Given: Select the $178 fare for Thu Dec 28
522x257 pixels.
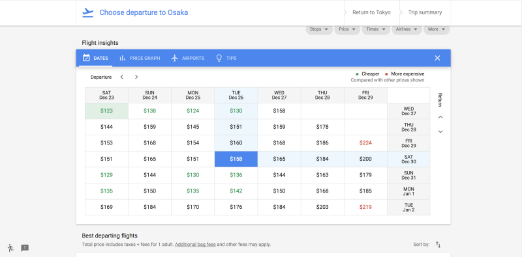Looking at the screenshot, I should [x=322, y=127].
